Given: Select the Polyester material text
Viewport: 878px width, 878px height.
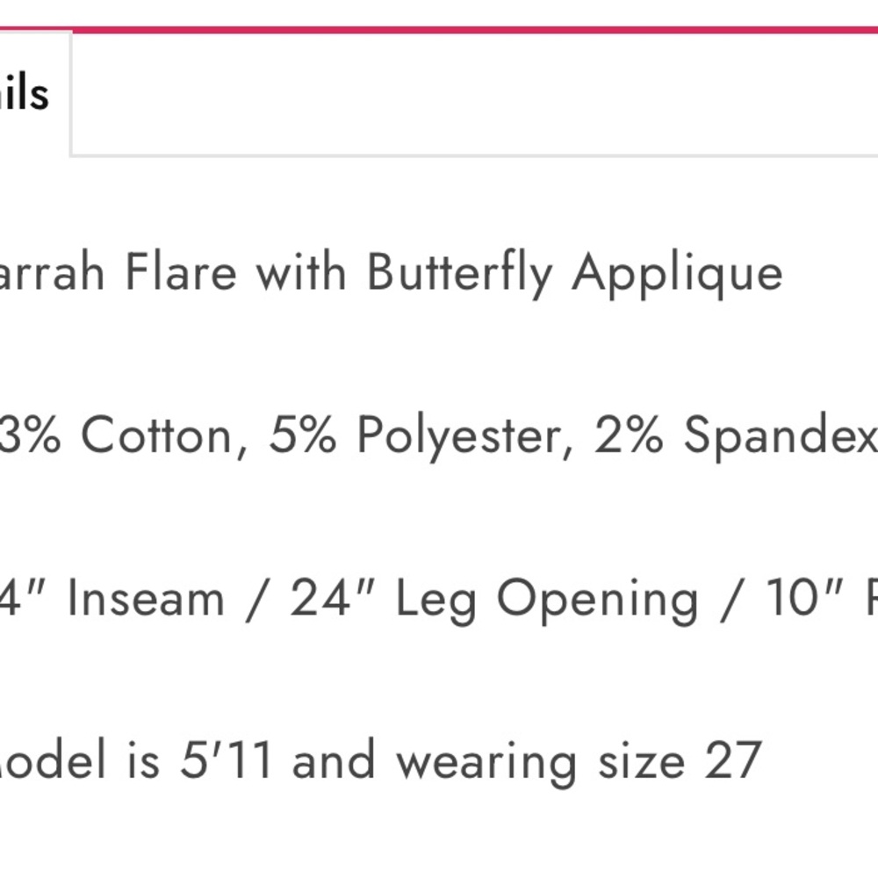Looking at the screenshot, I should [x=421, y=432].
